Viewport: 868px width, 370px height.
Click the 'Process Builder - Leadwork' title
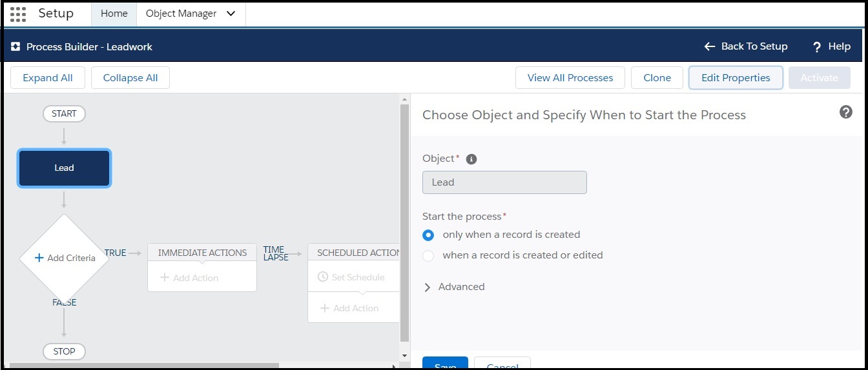click(x=90, y=47)
